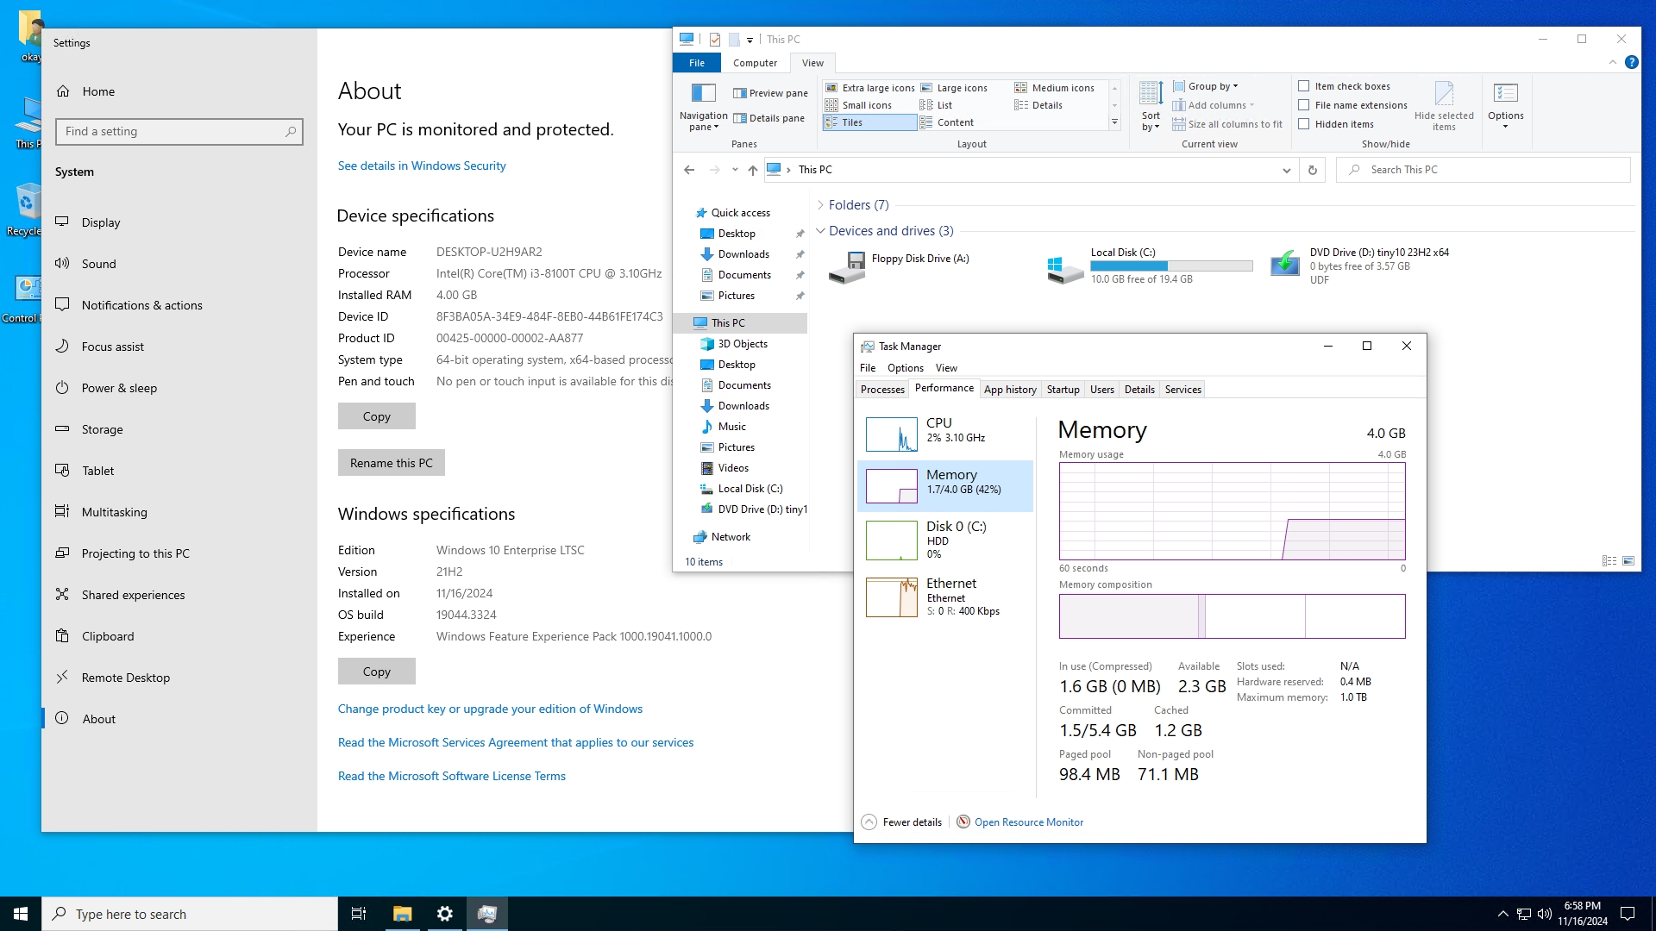Click the refresh icon beside address bar

pos(1312,170)
